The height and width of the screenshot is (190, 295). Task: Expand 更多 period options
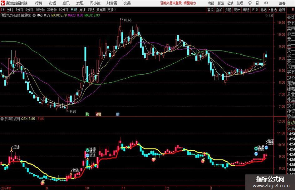click(x=112, y=10)
